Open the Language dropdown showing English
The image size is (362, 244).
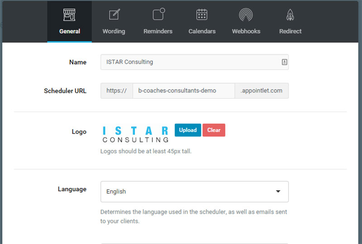pos(195,192)
